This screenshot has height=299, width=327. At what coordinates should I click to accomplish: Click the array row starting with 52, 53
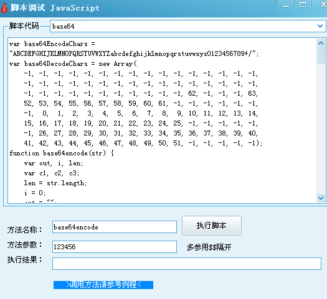(x=141, y=103)
